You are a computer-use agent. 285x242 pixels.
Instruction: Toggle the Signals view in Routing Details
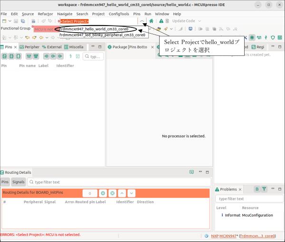19,182
